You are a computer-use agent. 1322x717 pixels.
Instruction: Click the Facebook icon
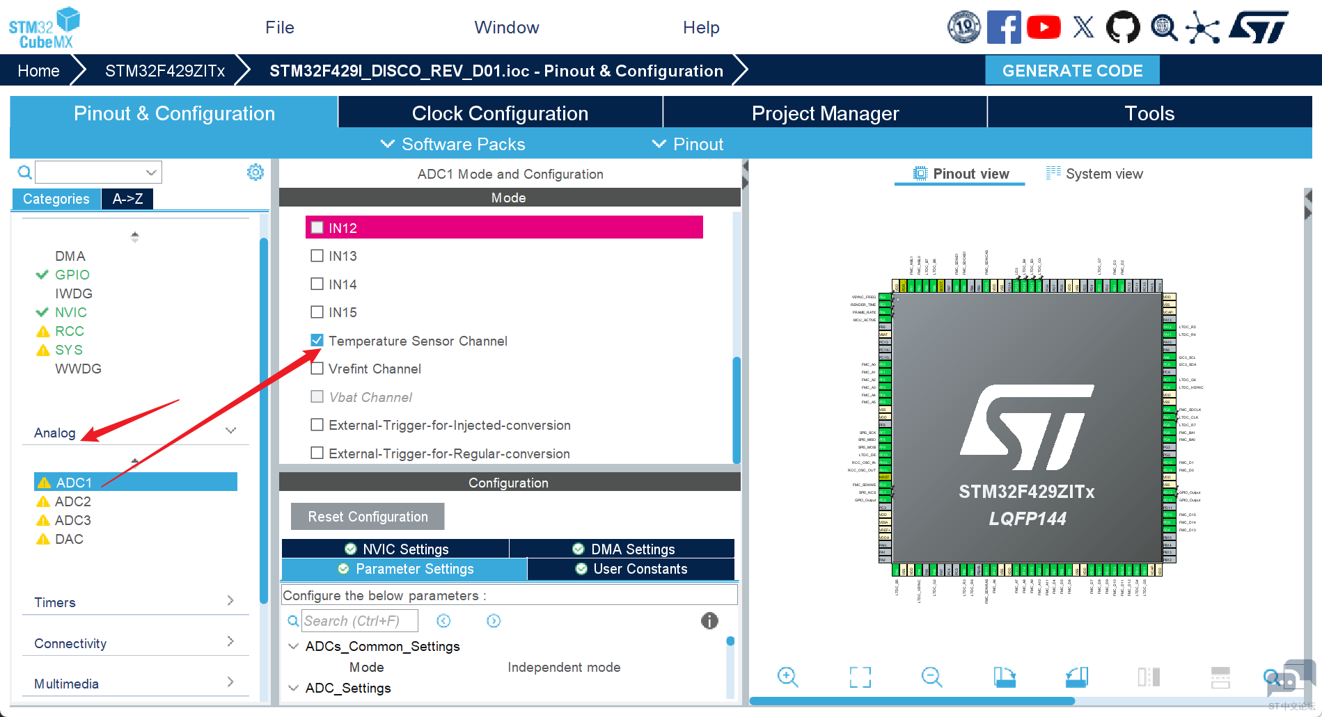click(1004, 28)
